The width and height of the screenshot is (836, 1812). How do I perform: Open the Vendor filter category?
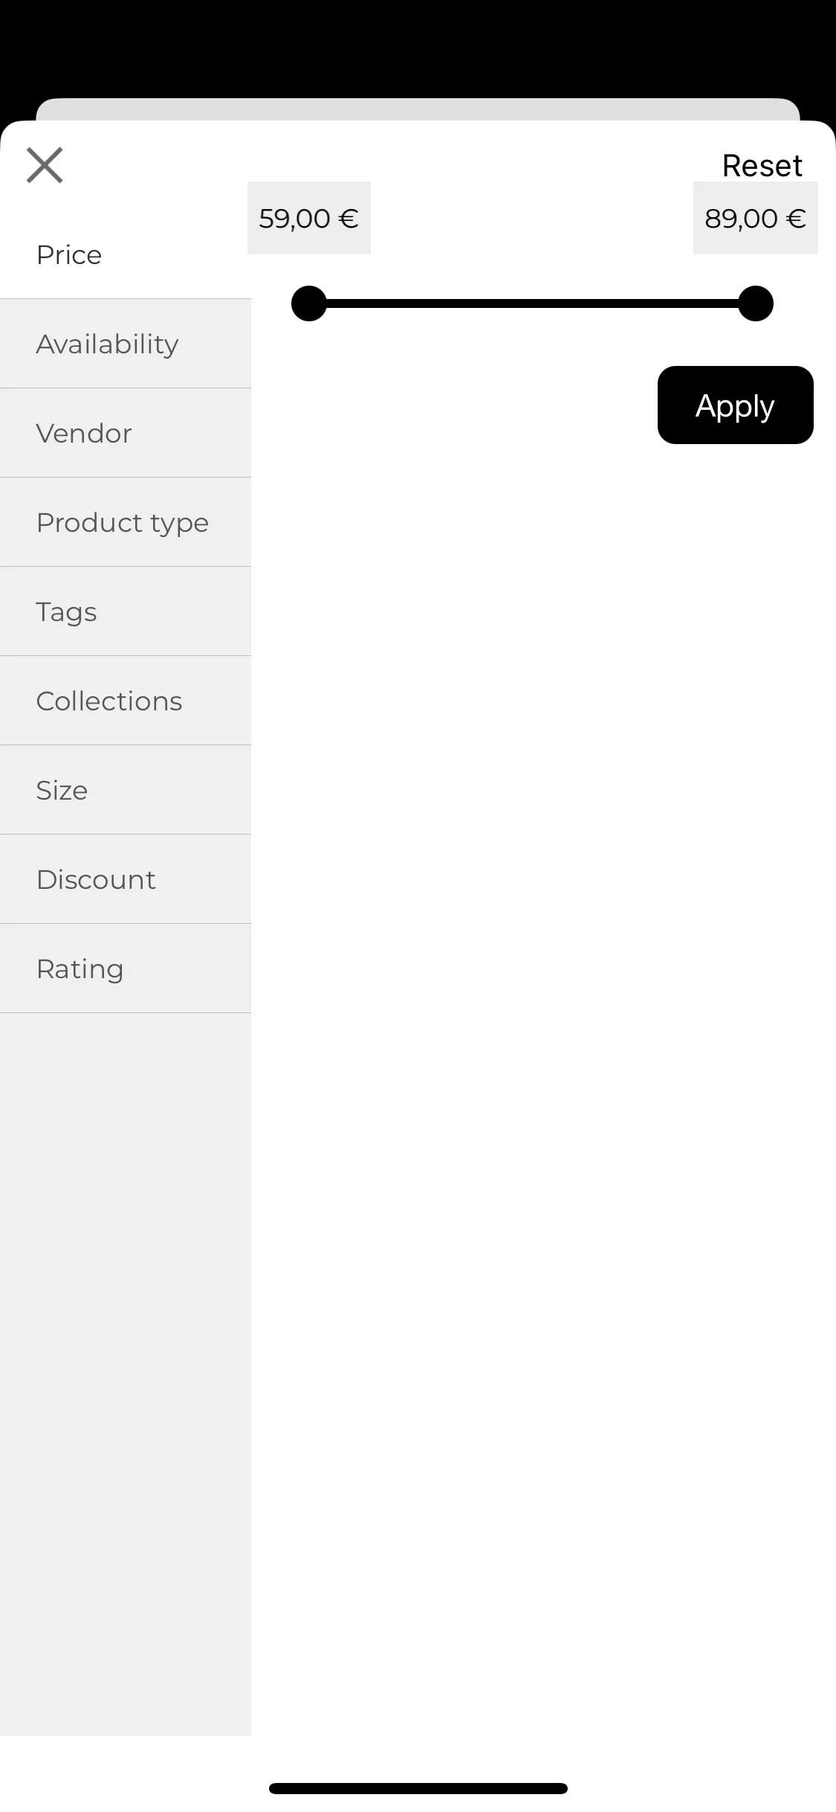(x=126, y=433)
